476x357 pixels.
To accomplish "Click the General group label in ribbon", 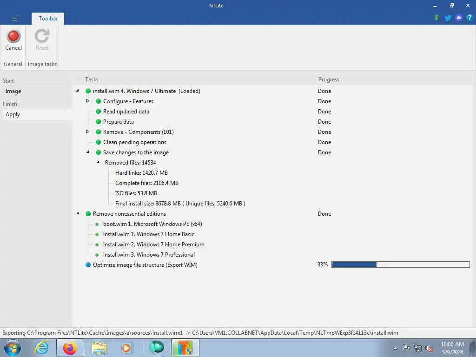I will pos(13,64).
